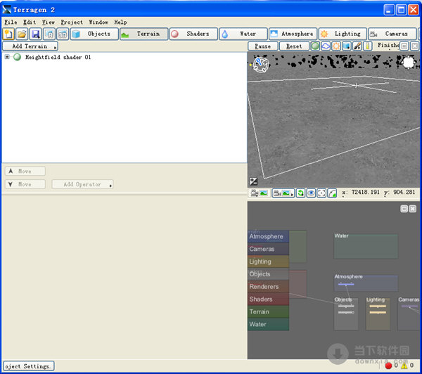Image resolution: width=422 pixels, height=374 pixels.
Task: Save the current project
Action: [36, 34]
